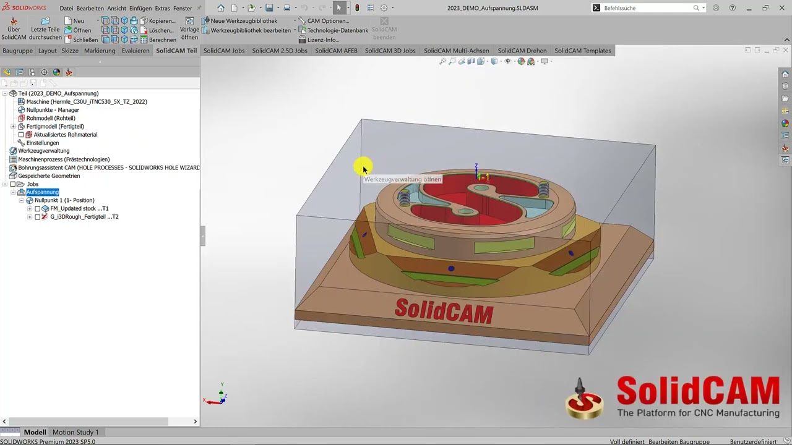Expand Fertigmodell (Fertigteil) node

click(13, 127)
